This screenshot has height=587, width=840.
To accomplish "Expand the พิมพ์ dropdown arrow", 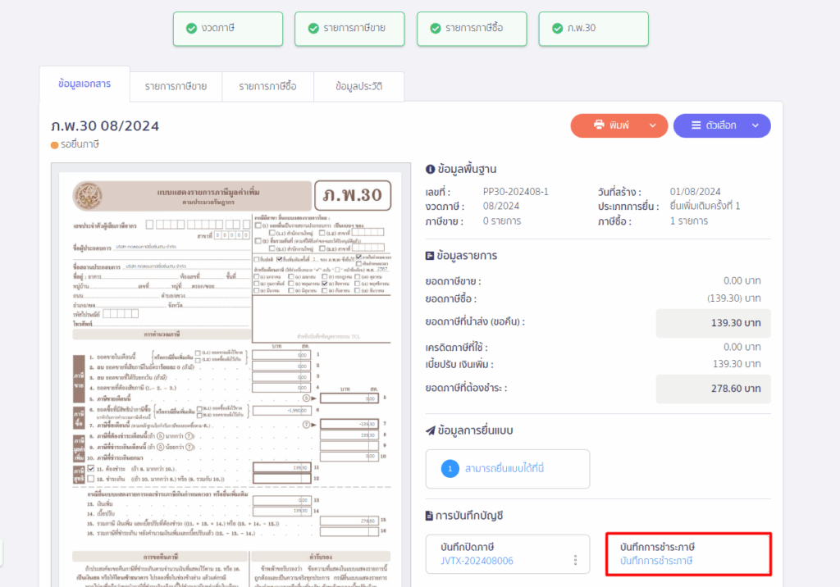I will tap(653, 125).
